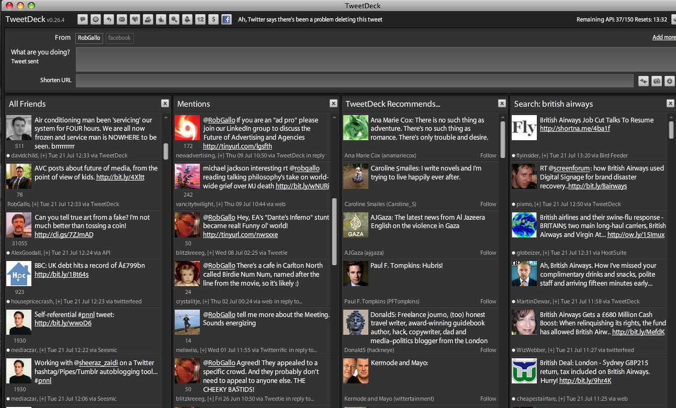Click the down-arrow icon beside camera
The height and width of the screenshot is (408, 676).
[x=669, y=81]
